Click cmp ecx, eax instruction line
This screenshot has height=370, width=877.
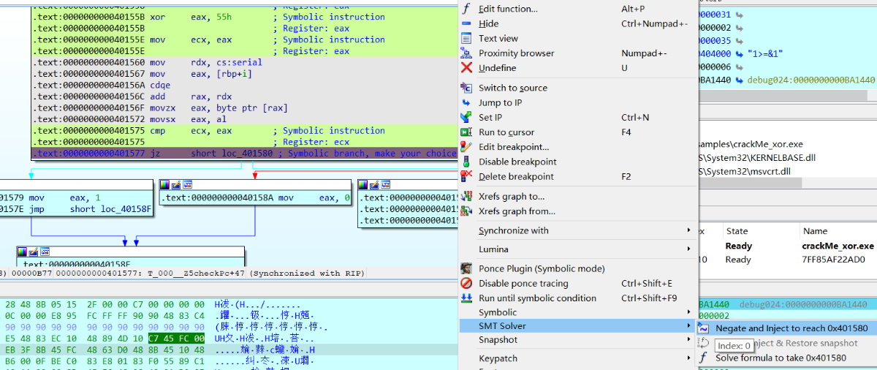(243, 131)
